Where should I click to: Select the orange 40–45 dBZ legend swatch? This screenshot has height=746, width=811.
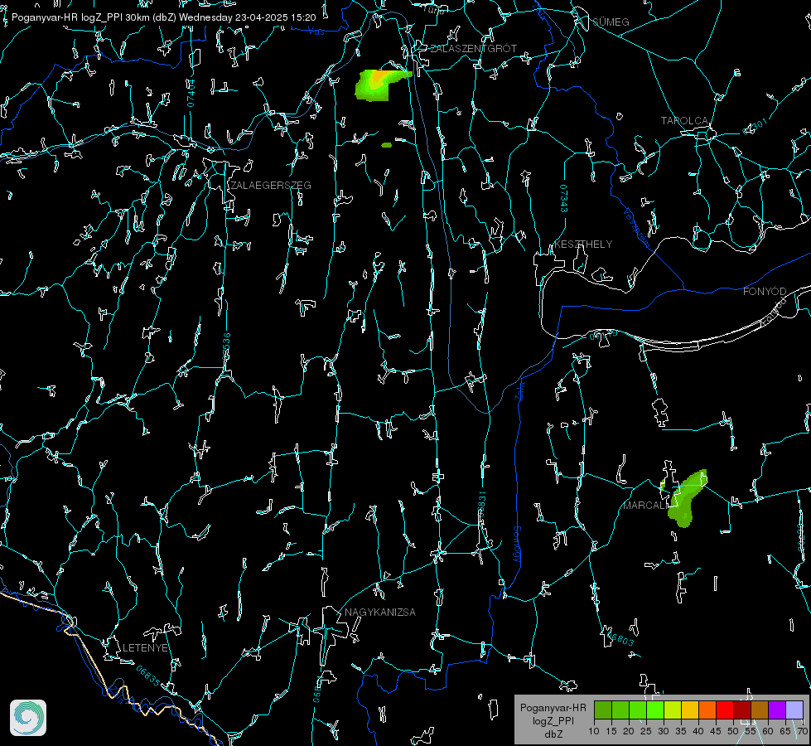pos(707,710)
